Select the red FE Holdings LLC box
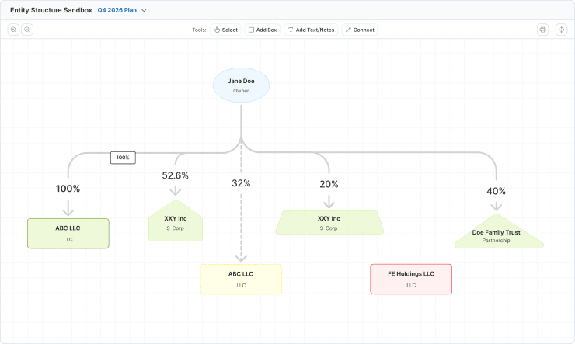Image resolution: width=575 pixels, height=344 pixels. pyautogui.click(x=411, y=279)
